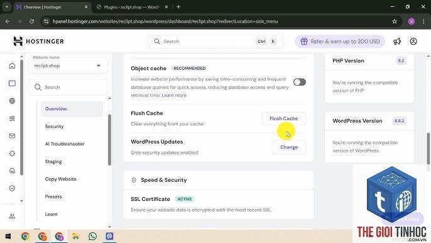Click the left rail scroll down arrow
Screen dimensions: 431x243
pos(22,201)
